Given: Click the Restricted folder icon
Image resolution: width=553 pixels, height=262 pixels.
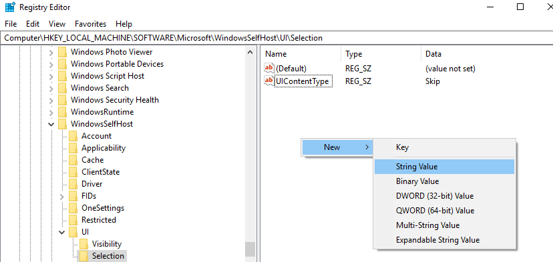Looking at the screenshot, I should click(x=73, y=220).
